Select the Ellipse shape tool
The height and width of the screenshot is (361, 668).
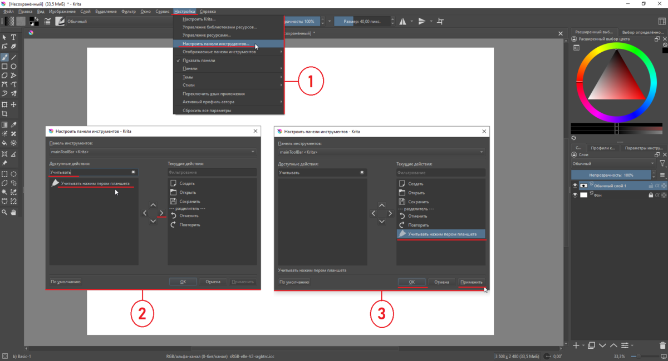(13, 66)
